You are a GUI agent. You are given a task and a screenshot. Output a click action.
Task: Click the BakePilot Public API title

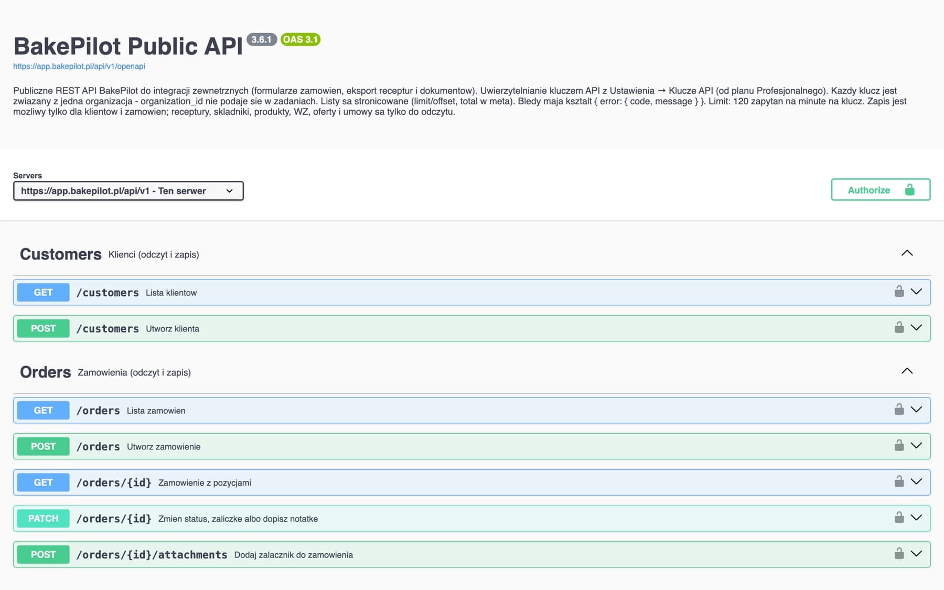(128, 46)
